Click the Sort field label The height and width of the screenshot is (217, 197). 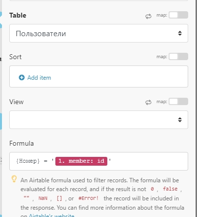click(x=15, y=57)
